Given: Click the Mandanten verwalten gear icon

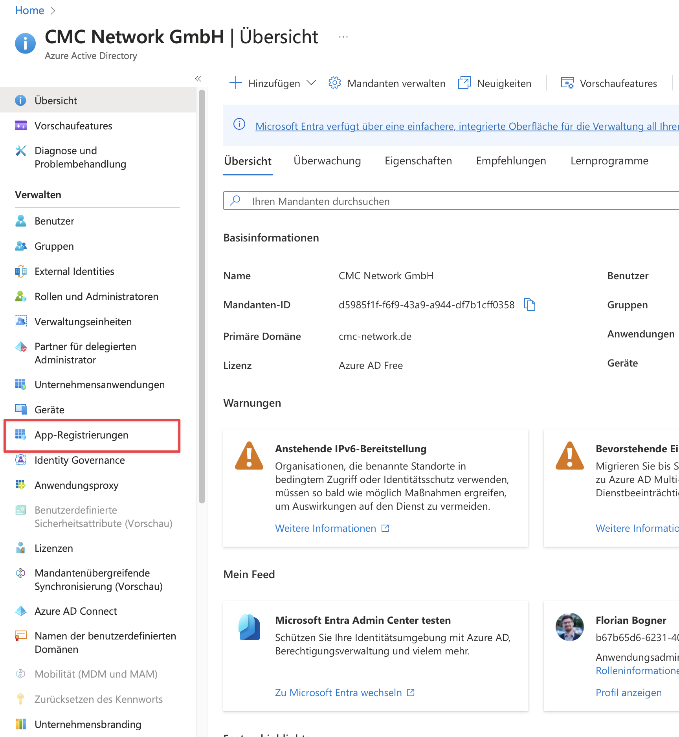Looking at the screenshot, I should [335, 83].
